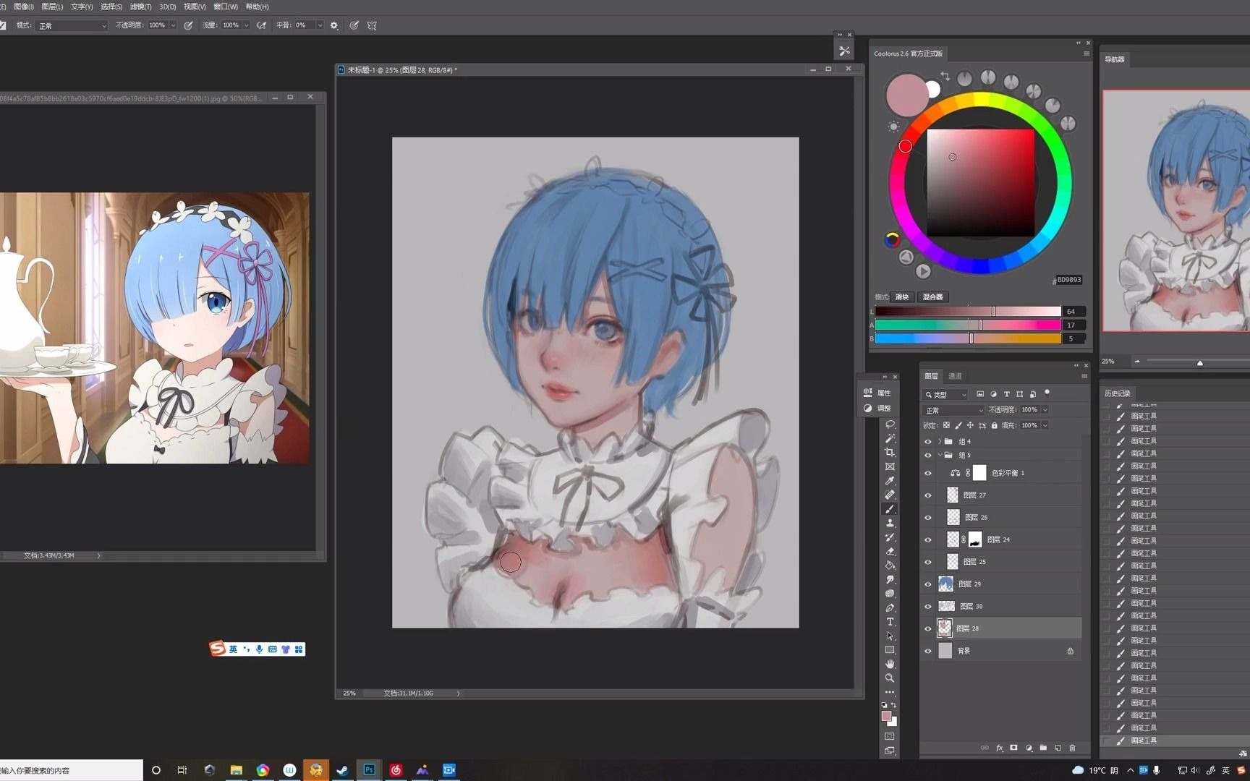Select layer 图层 25

tap(1009, 562)
